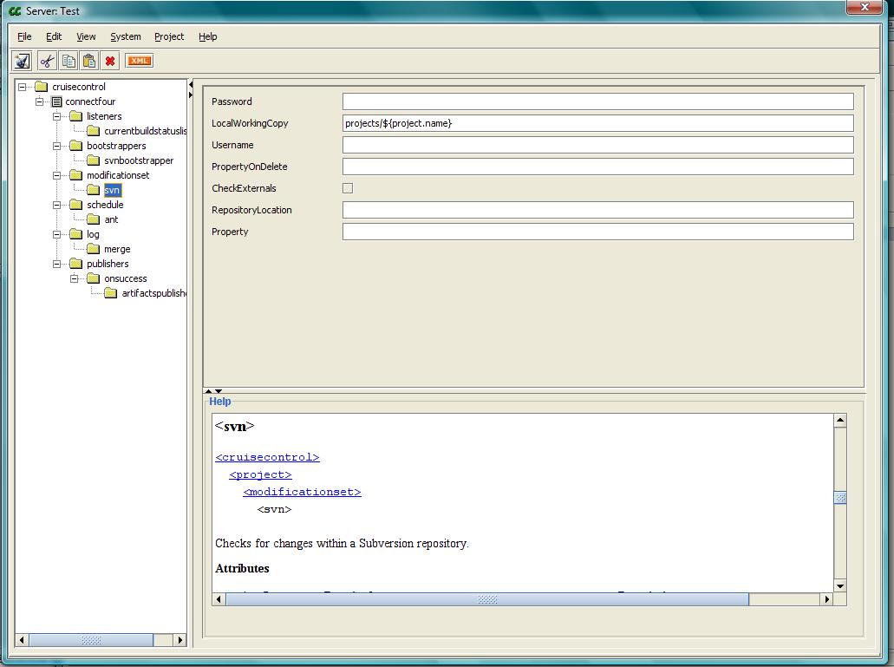Screen dimensions: 894x667
Task: Open the System menu
Action: click(126, 36)
